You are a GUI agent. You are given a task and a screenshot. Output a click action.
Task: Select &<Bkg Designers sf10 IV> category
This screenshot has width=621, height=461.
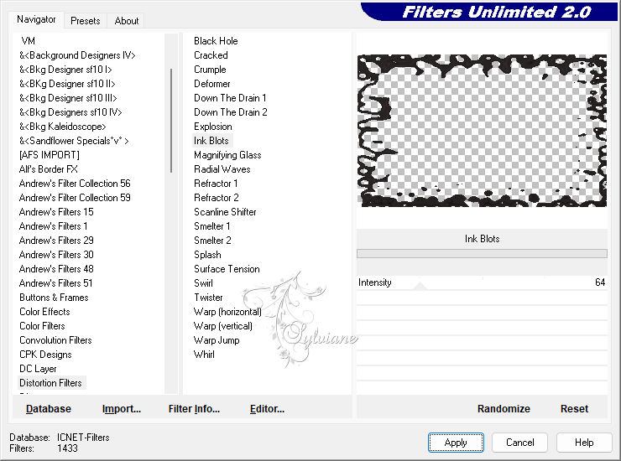(70, 112)
